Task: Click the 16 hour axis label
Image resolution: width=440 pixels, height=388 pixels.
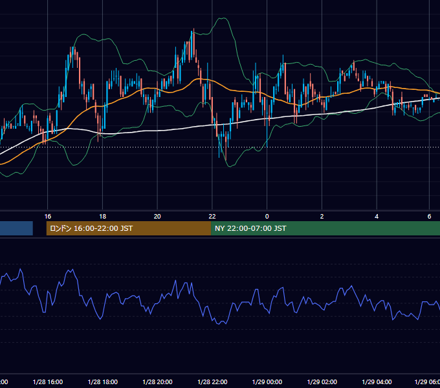Action: [48, 217]
